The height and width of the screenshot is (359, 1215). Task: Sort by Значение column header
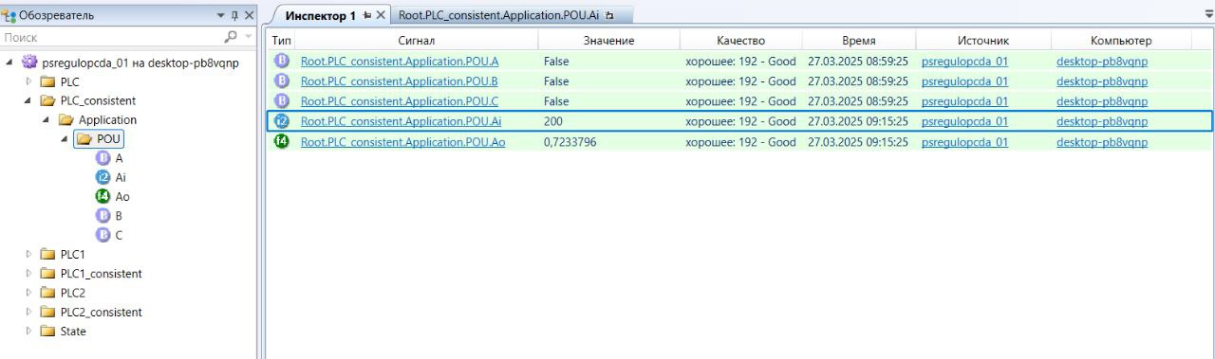[608, 41]
